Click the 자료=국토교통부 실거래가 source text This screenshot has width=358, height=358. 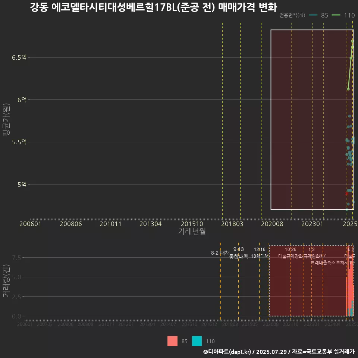click(x=323, y=352)
